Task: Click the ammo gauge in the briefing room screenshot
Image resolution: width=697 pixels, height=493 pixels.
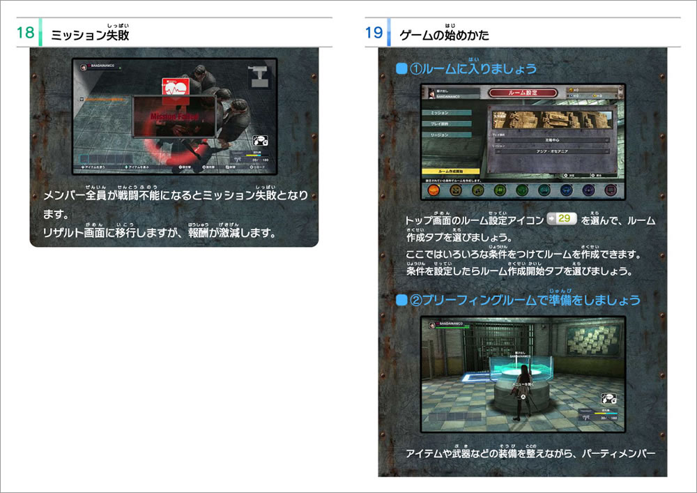Action: coord(606,414)
